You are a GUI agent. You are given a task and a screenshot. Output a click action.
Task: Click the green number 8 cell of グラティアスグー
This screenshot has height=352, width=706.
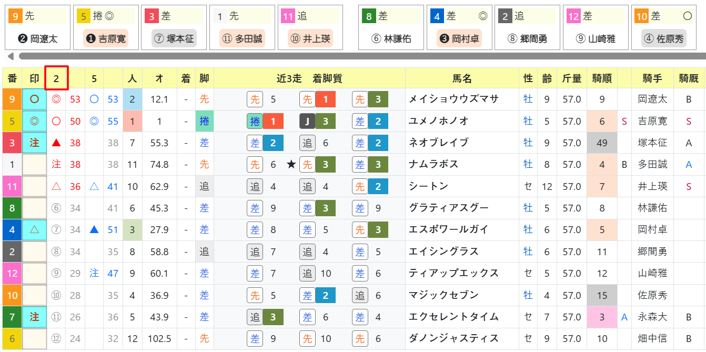12,208
